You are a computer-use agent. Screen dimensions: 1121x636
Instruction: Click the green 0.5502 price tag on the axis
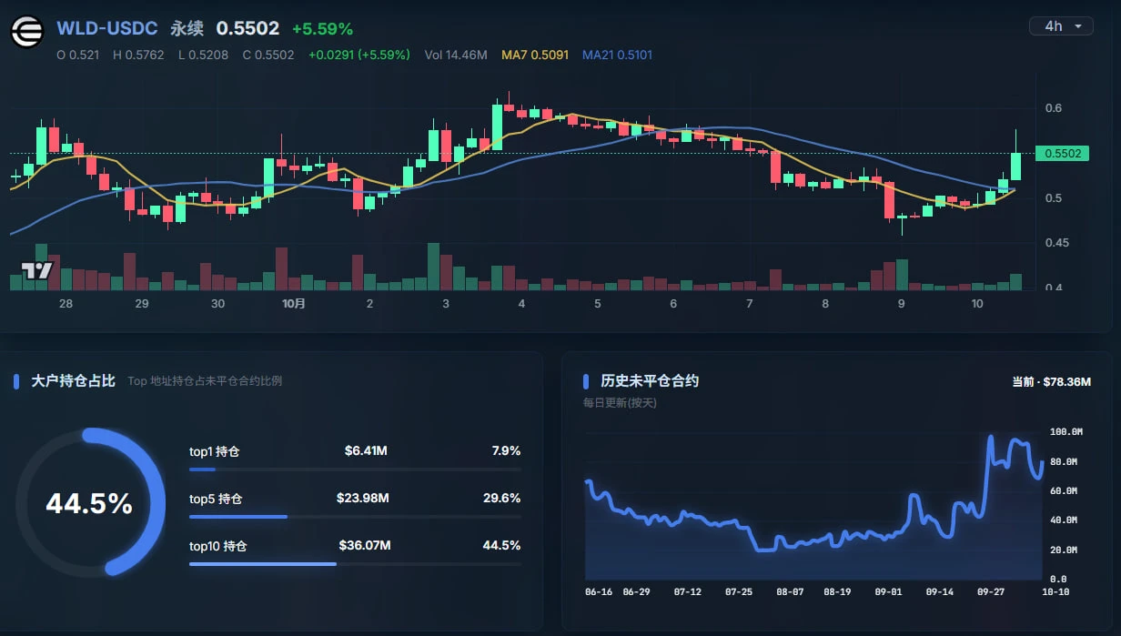coord(1064,154)
